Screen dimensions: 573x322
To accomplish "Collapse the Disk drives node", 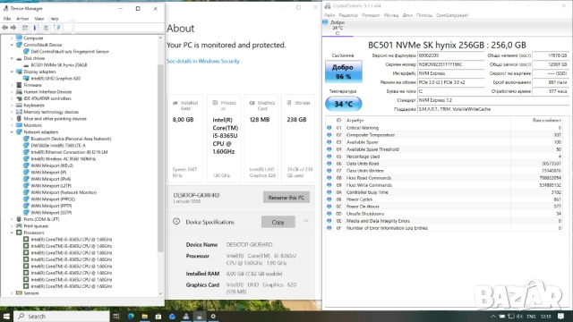I will pyautogui.click(x=12, y=58).
